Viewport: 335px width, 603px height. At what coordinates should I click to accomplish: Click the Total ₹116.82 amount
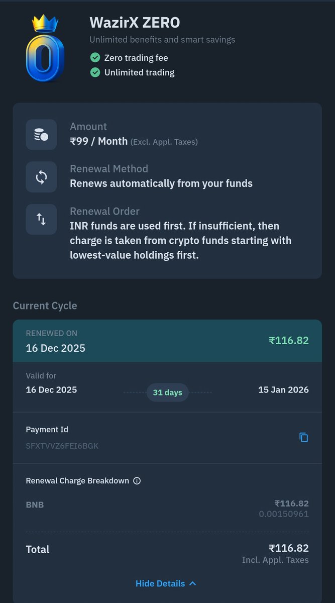289,548
